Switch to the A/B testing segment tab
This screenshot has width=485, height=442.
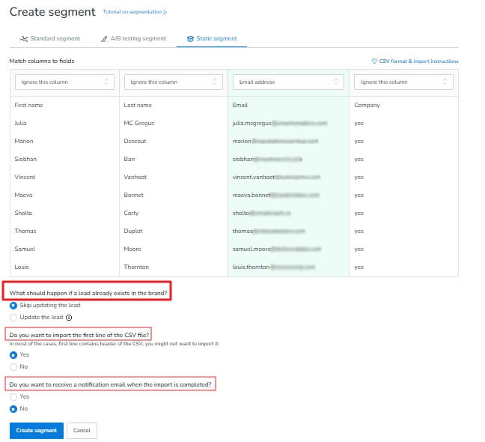137,38
